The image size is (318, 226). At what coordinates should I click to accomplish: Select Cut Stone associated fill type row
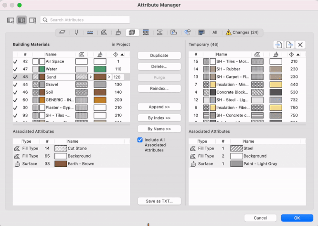coord(71,148)
